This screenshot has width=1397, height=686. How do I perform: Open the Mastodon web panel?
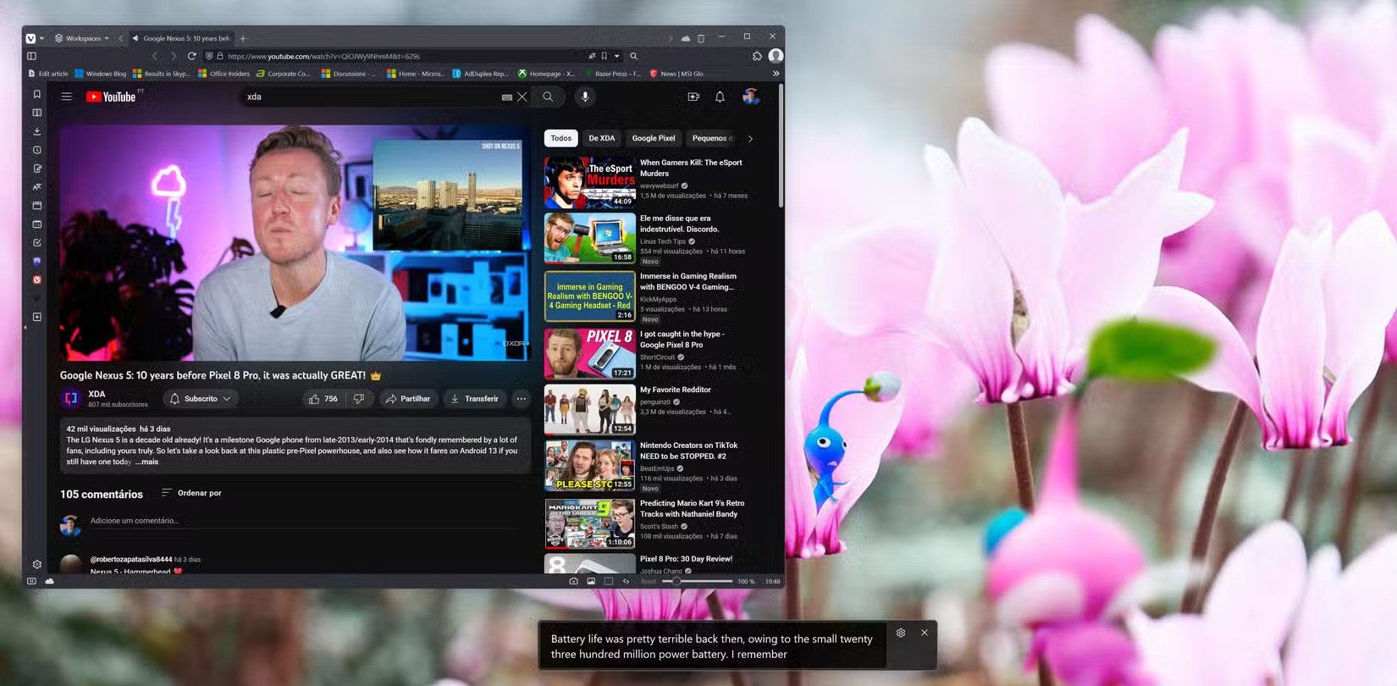(36, 261)
